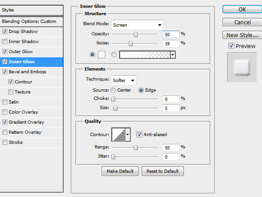This screenshot has height=197, width=262.
Task: Click the white glow color swatch
Action: [x=102, y=55]
